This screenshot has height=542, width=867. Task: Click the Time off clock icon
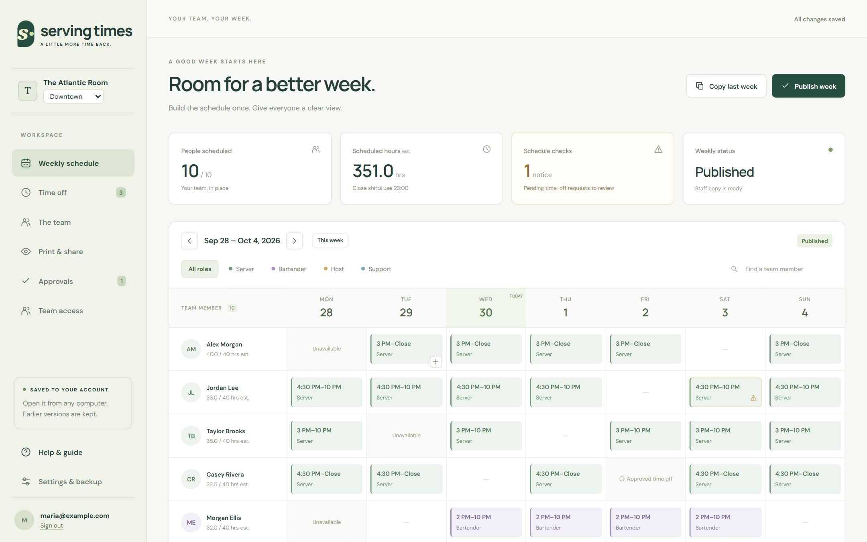[26, 192]
